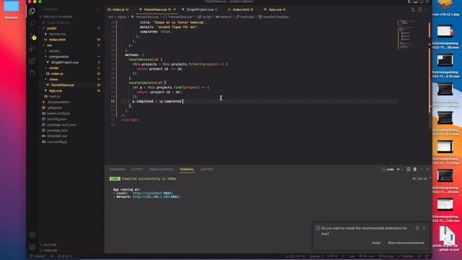The image size is (462, 260).
Task: Open the activity bar icon below Extensions
Action: pyautogui.click(x=32, y=73)
